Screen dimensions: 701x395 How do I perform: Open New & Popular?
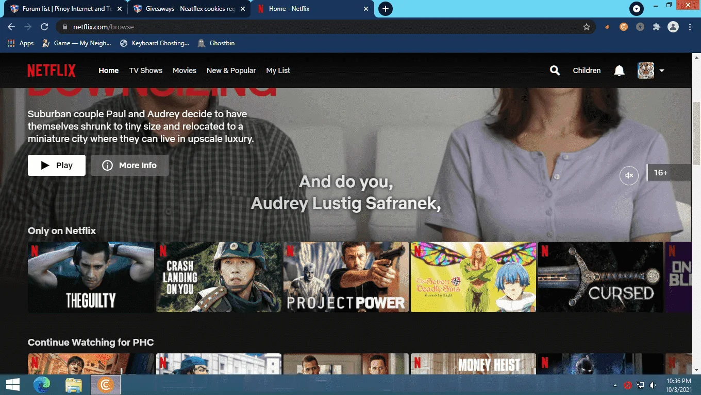[231, 70]
